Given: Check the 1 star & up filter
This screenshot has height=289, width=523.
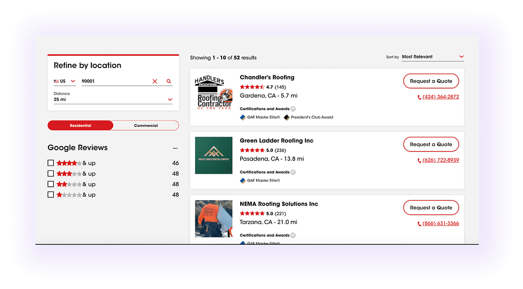Looking at the screenshot, I should click(51, 195).
